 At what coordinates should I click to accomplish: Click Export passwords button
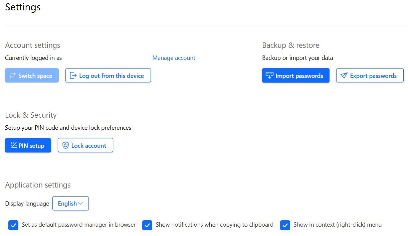370,76
